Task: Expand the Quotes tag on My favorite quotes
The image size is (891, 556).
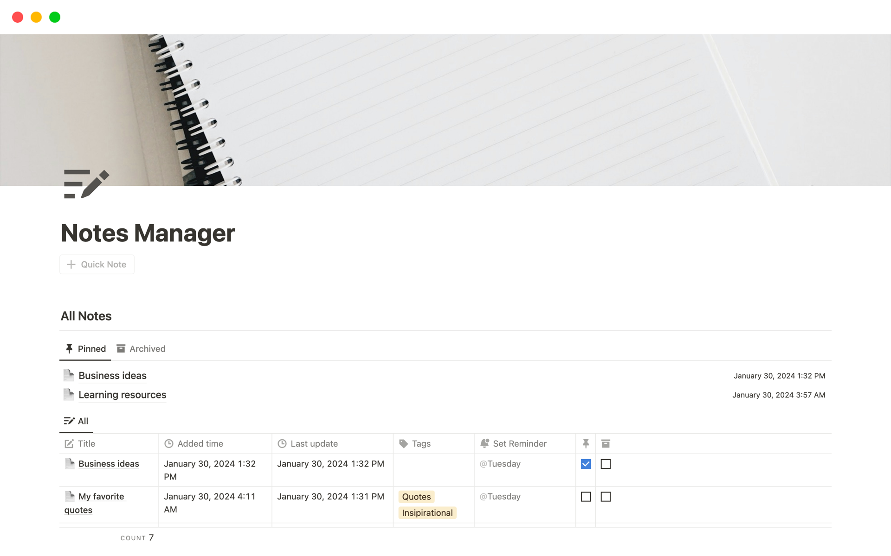Action: pyautogui.click(x=415, y=496)
